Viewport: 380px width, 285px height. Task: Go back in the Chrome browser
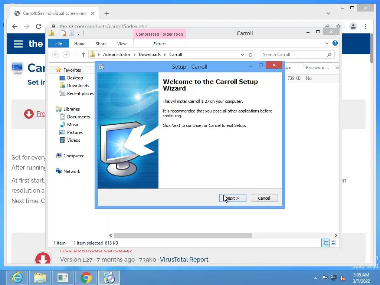15,26
